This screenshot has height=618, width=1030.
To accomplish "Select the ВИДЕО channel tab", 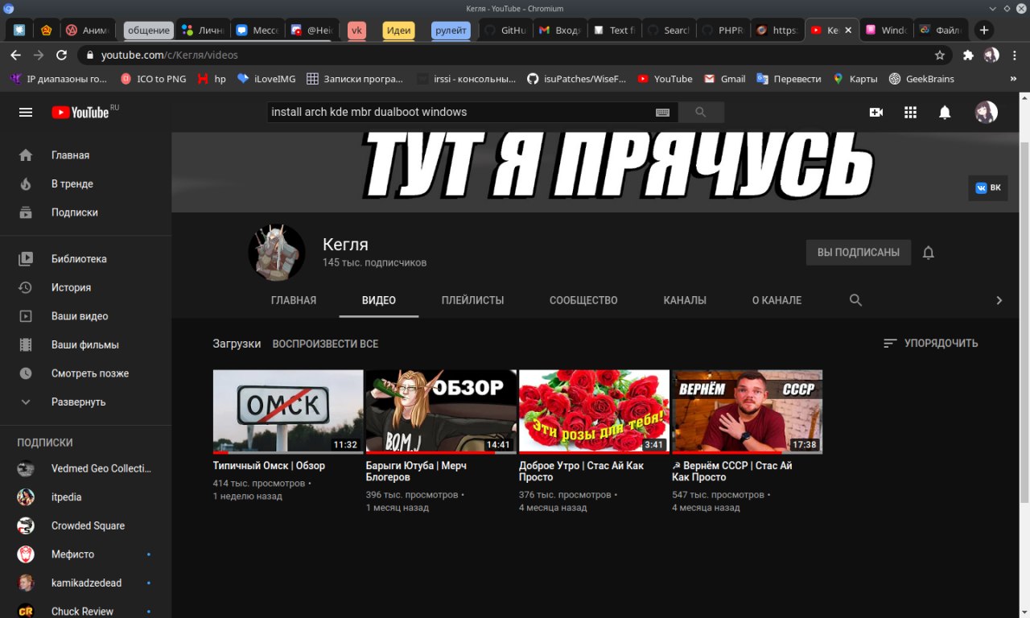I will (x=379, y=300).
